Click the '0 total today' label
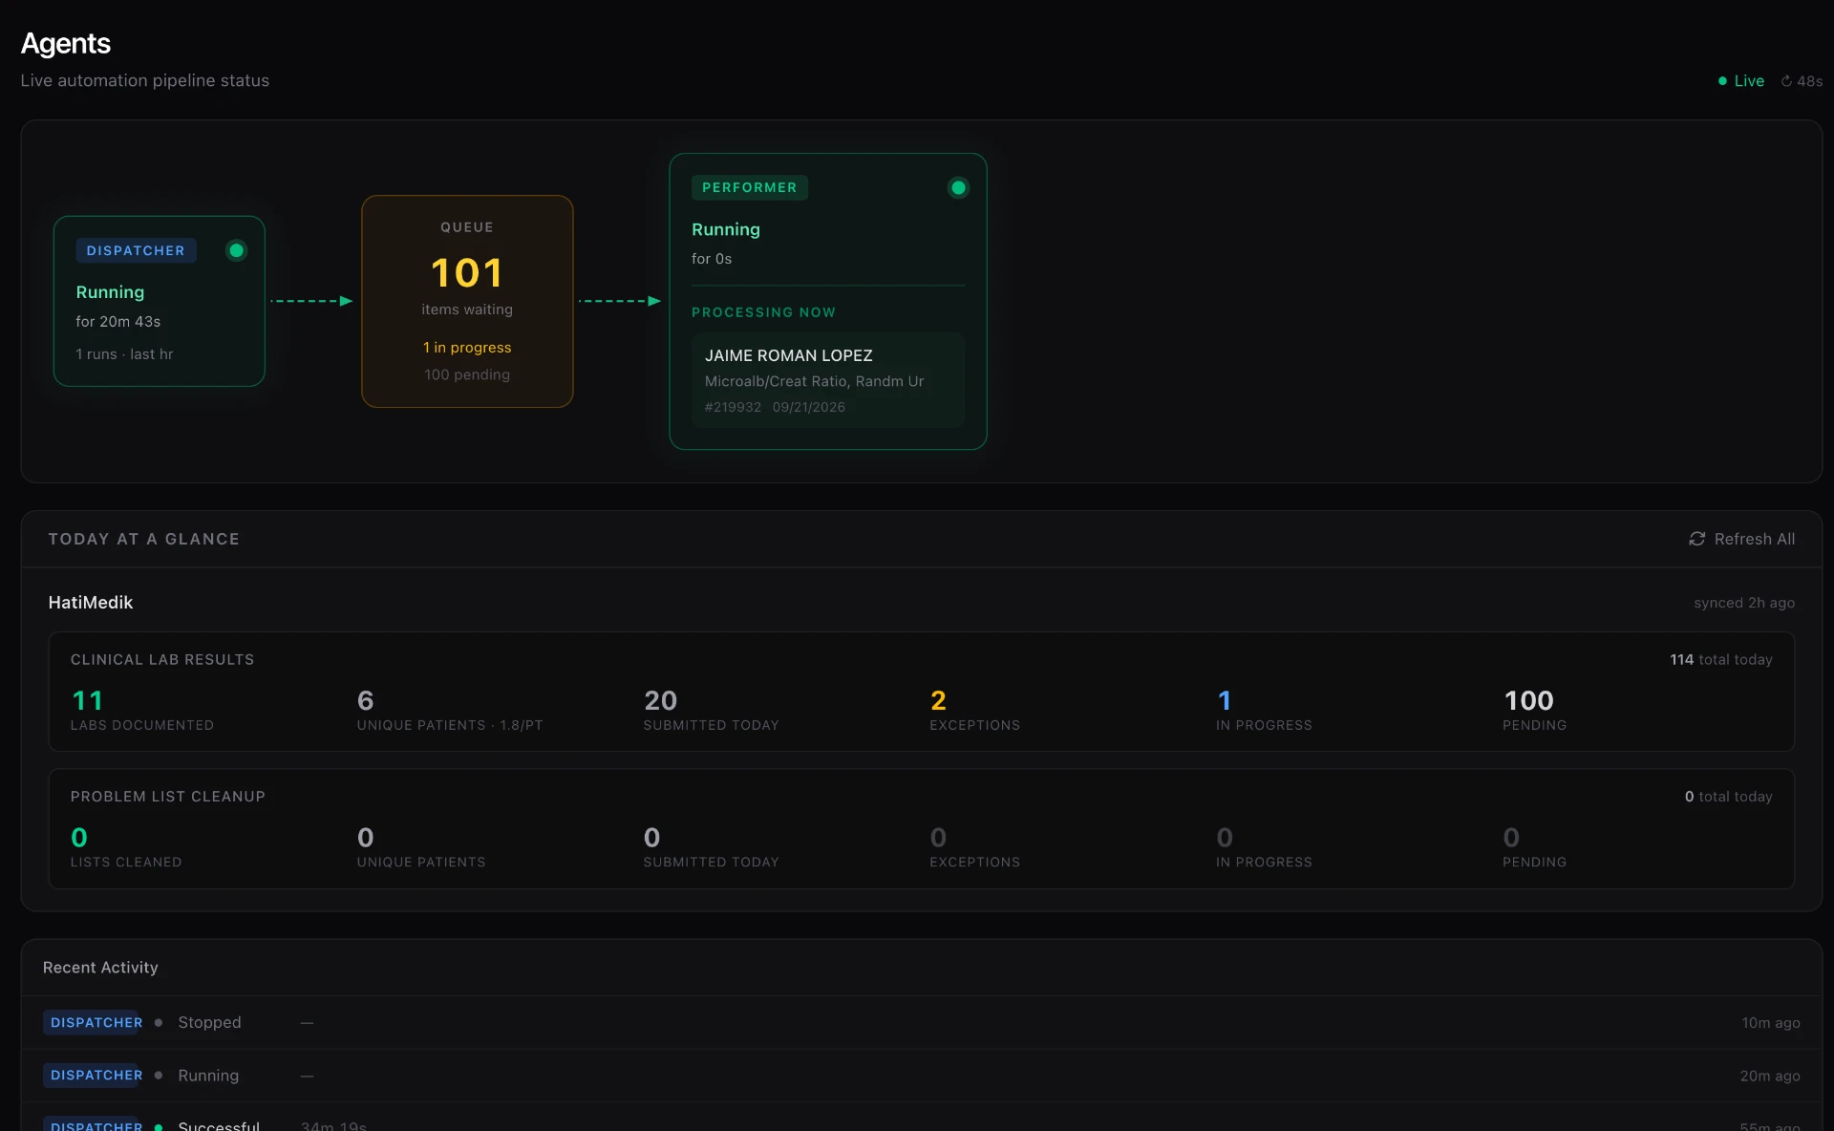Viewport: 1834px width, 1131px height. click(x=1728, y=797)
